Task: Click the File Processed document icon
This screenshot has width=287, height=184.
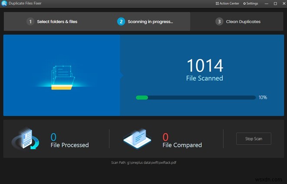Action: tap(26, 138)
